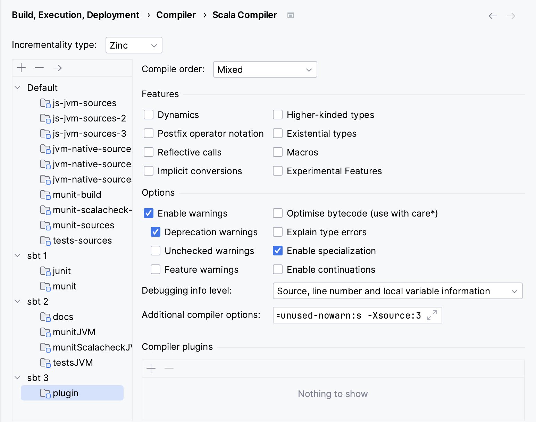Add a compiler plugin with the plus icon
The width and height of the screenshot is (536, 422).
click(151, 368)
